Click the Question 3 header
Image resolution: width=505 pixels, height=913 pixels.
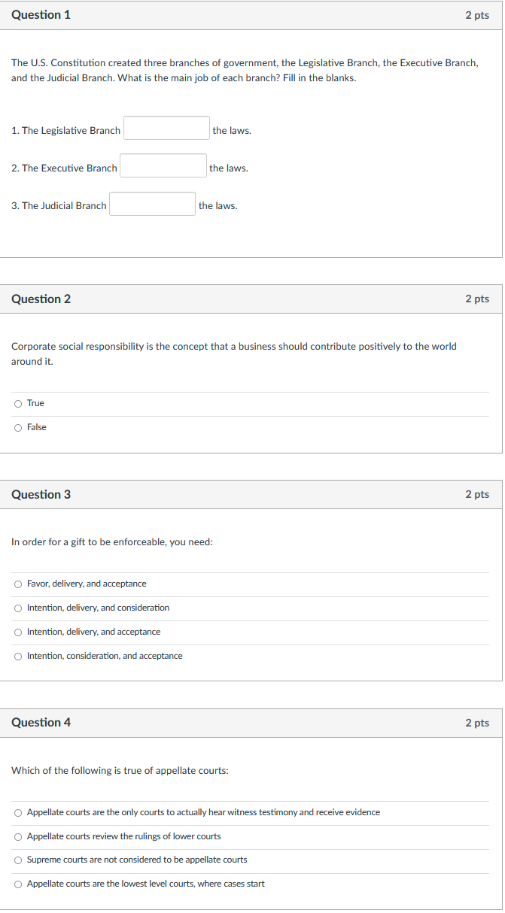[x=41, y=494]
